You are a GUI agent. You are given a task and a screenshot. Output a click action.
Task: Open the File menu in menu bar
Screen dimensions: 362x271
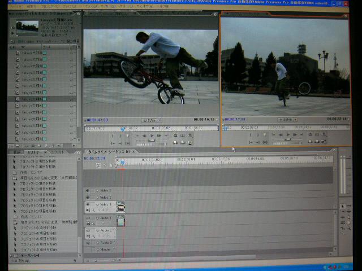(x=16, y=7)
